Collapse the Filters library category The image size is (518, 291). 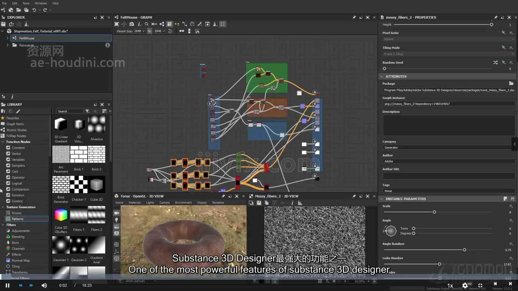pyautogui.click(x=3, y=225)
